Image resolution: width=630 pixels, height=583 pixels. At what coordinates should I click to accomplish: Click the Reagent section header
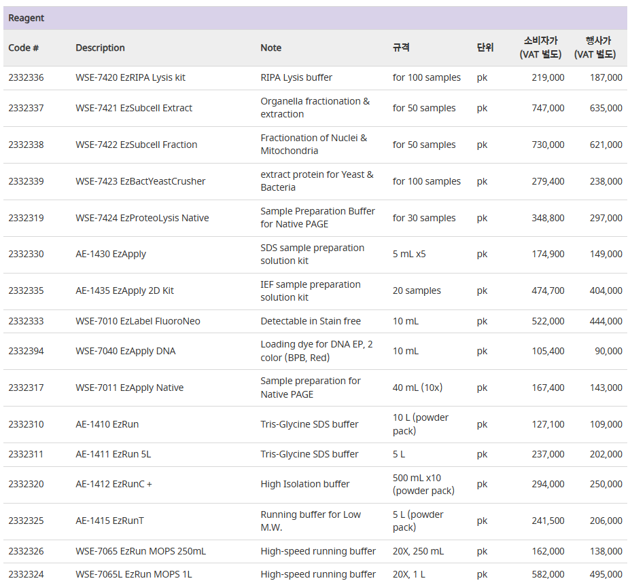click(x=315, y=18)
